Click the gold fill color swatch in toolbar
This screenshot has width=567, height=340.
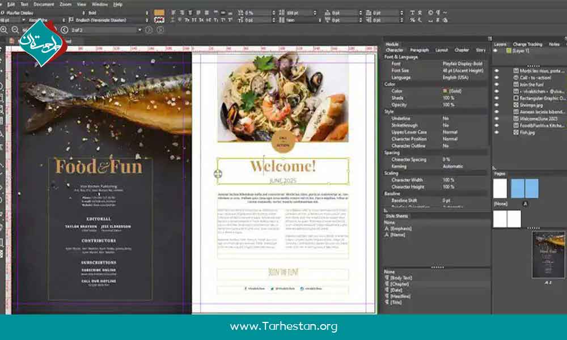pyautogui.click(x=159, y=12)
